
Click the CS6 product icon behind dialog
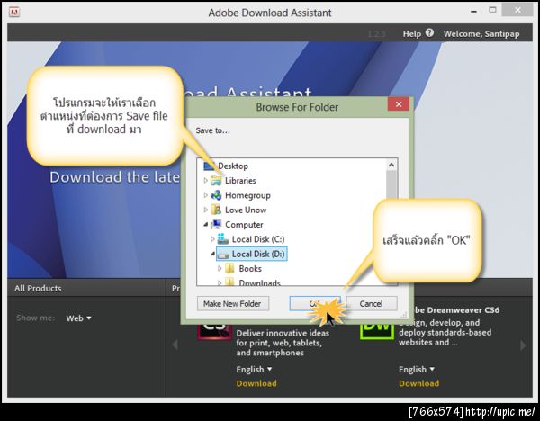214,331
